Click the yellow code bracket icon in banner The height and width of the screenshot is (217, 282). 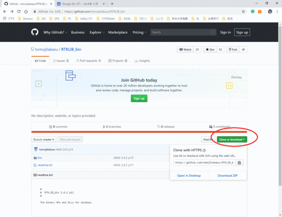pos(229,86)
